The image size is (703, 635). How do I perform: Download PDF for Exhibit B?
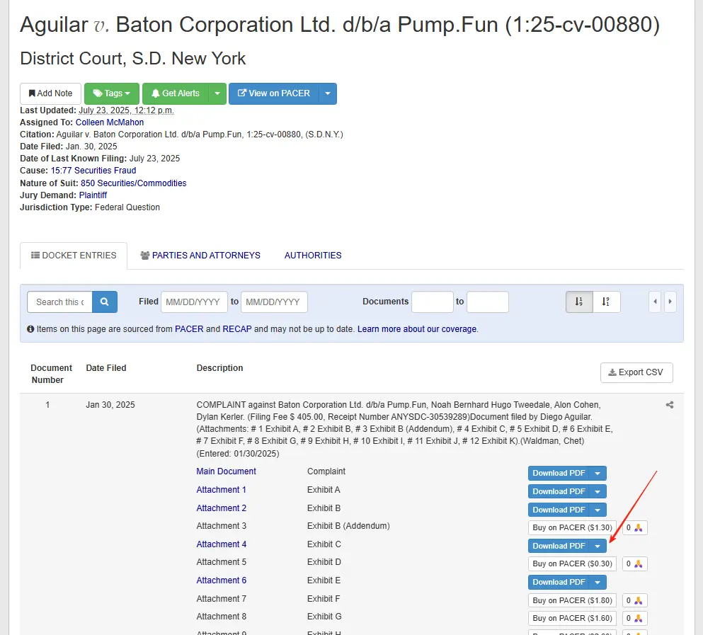click(x=559, y=510)
